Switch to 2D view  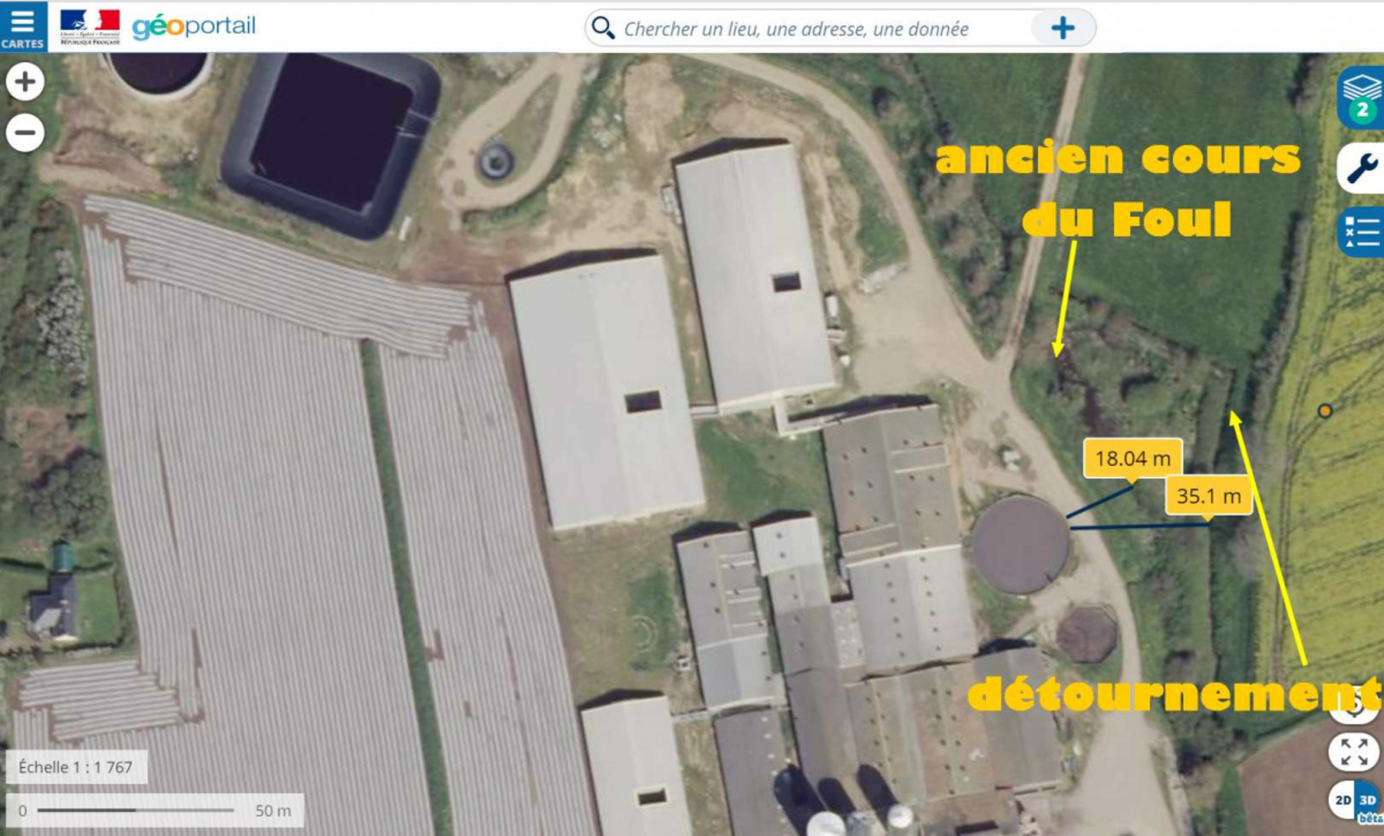(1342, 801)
